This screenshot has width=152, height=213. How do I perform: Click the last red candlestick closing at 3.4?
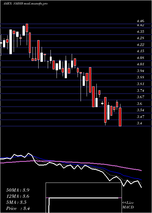pos(120,117)
